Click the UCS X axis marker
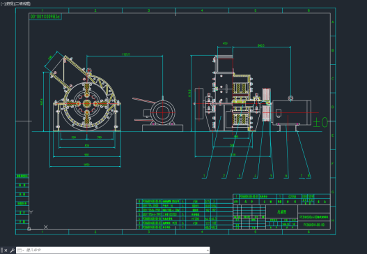The image size is (367, 254). [46, 227]
